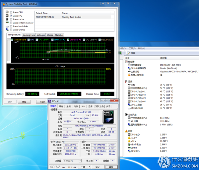This screenshot has height=170, width=199.
Task: Enable the Stress CPU checkbox
Action: click(11, 12)
